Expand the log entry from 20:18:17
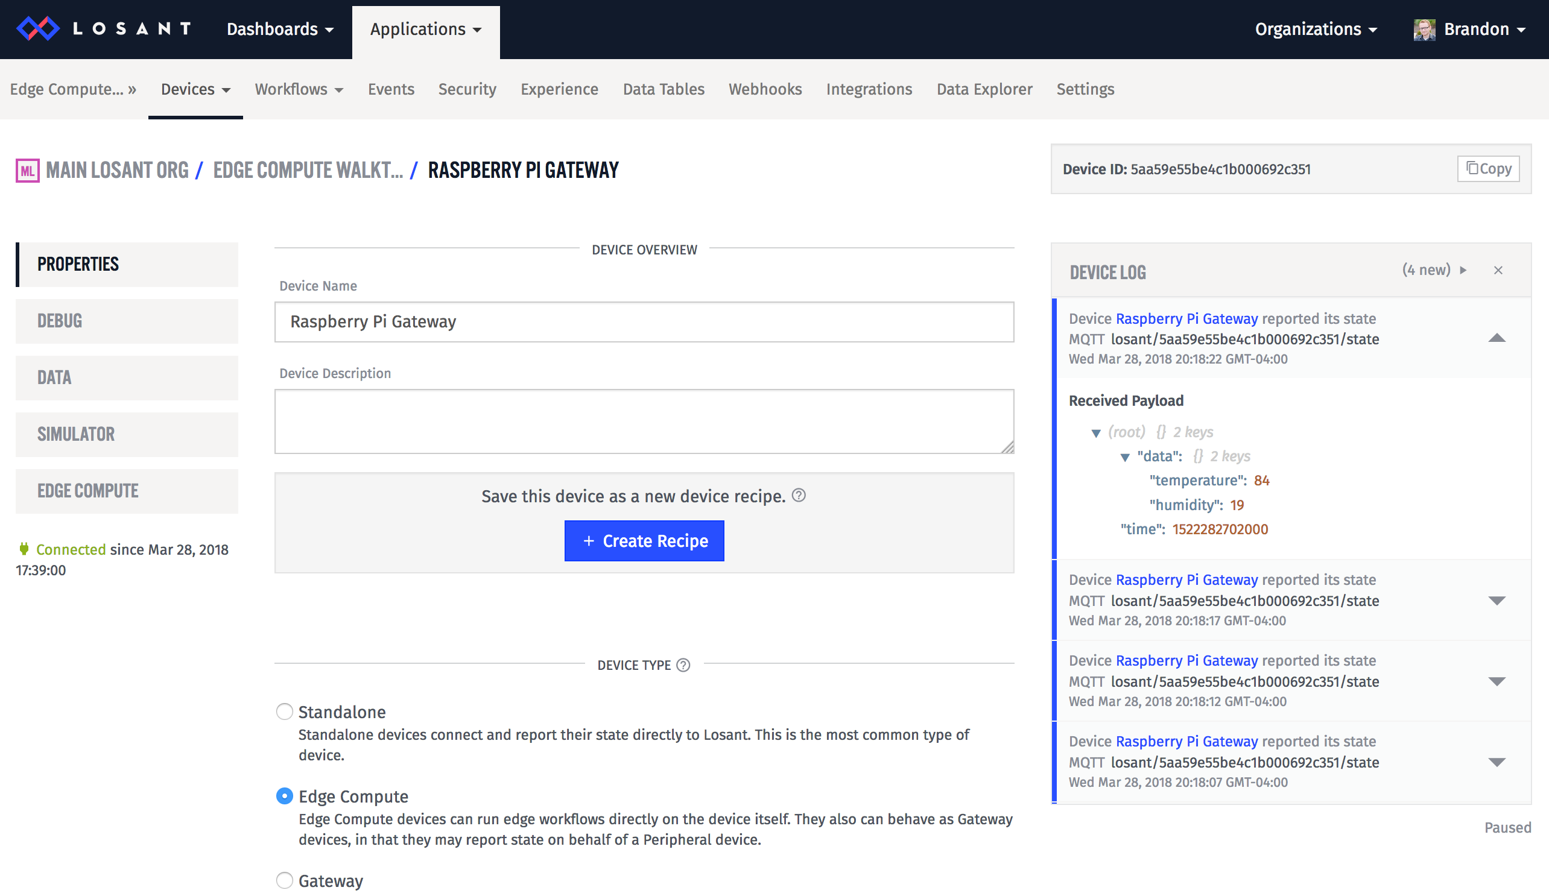The image size is (1549, 896). (1497, 601)
